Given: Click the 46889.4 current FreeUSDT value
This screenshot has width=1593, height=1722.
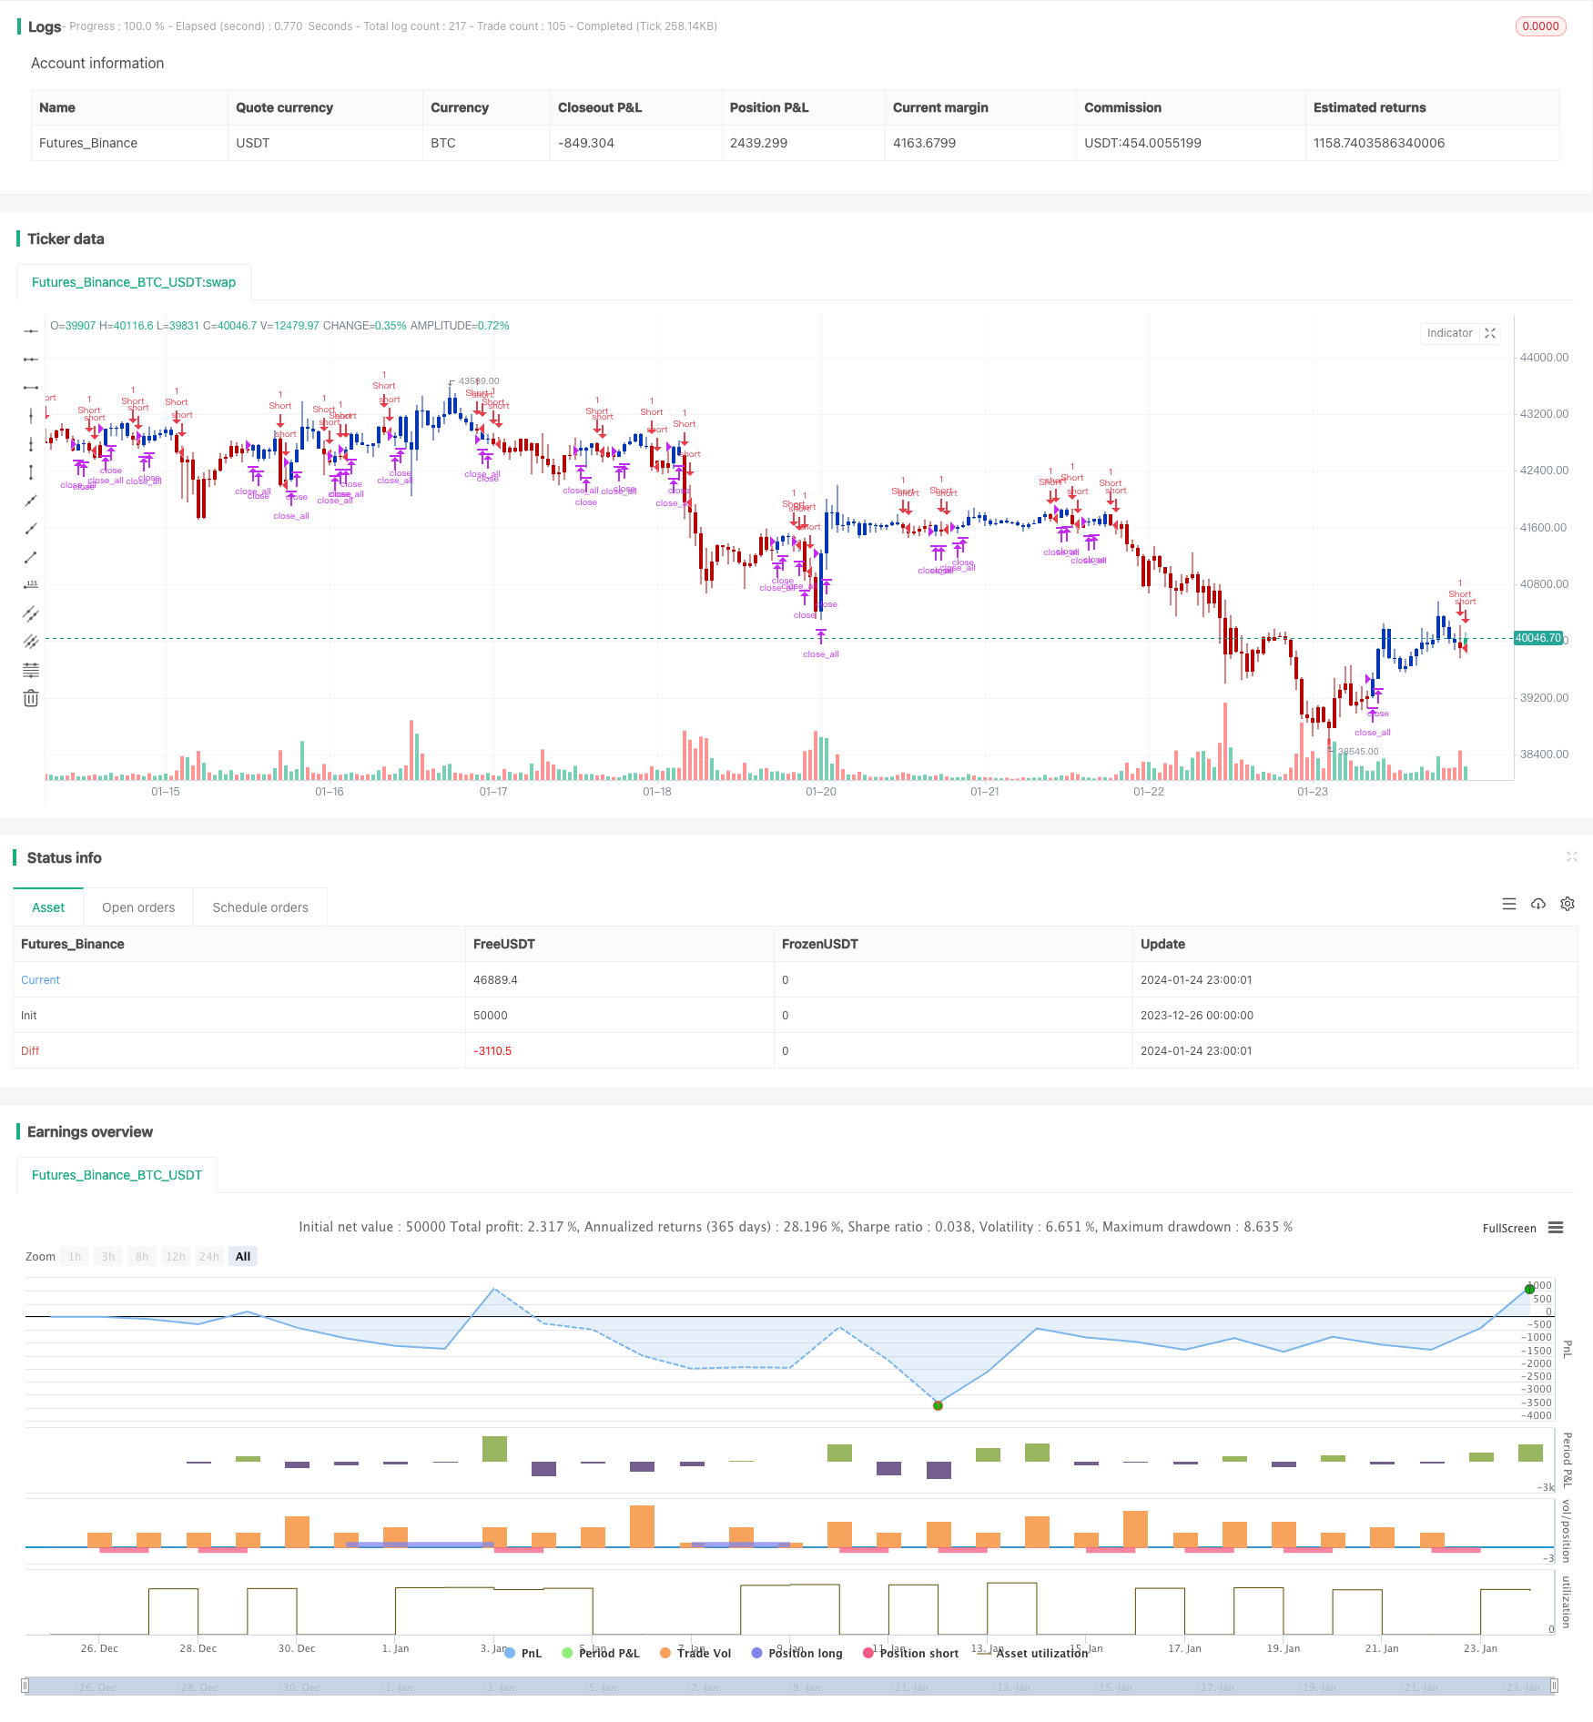Looking at the screenshot, I should pyautogui.click(x=495, y=980).
